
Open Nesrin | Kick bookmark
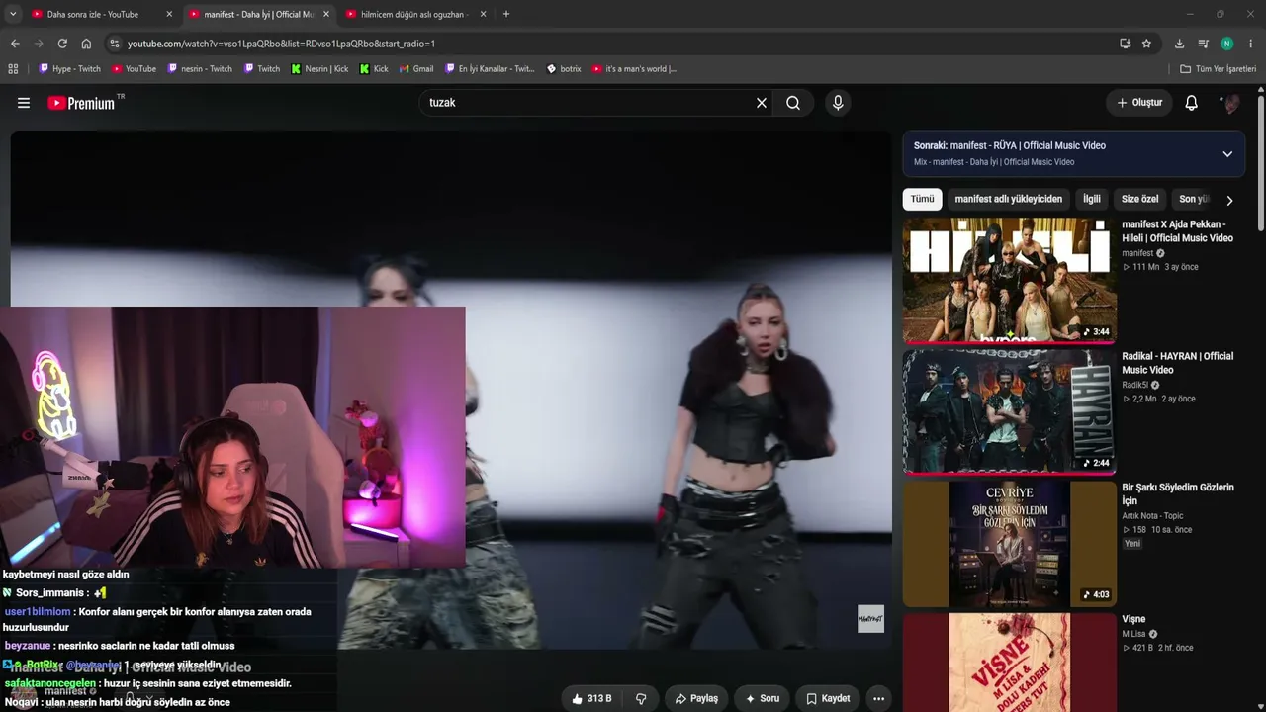pos(319,69)
